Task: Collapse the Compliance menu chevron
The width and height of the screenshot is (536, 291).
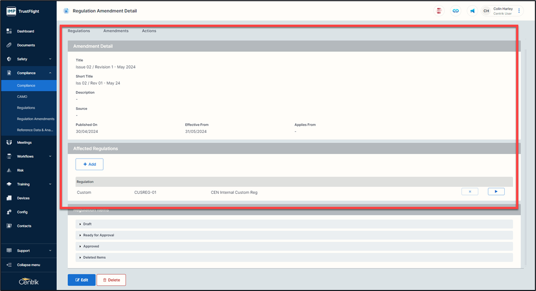Action: tap(50, 73)
